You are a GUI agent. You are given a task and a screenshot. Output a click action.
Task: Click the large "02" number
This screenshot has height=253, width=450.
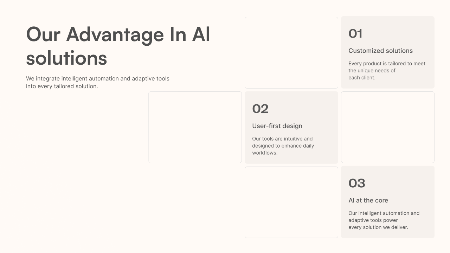click(x=260, y=109)
